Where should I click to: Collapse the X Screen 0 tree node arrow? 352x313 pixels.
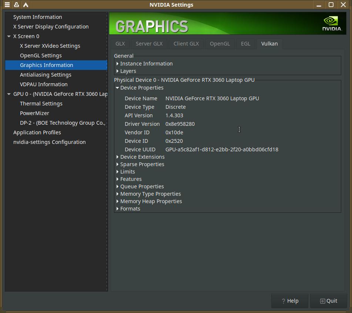coord(9,36)
